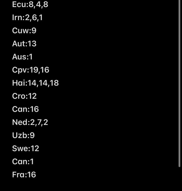
Task: Place cursor on the 'Cpv:19,16' line
Action: point(31,70)
